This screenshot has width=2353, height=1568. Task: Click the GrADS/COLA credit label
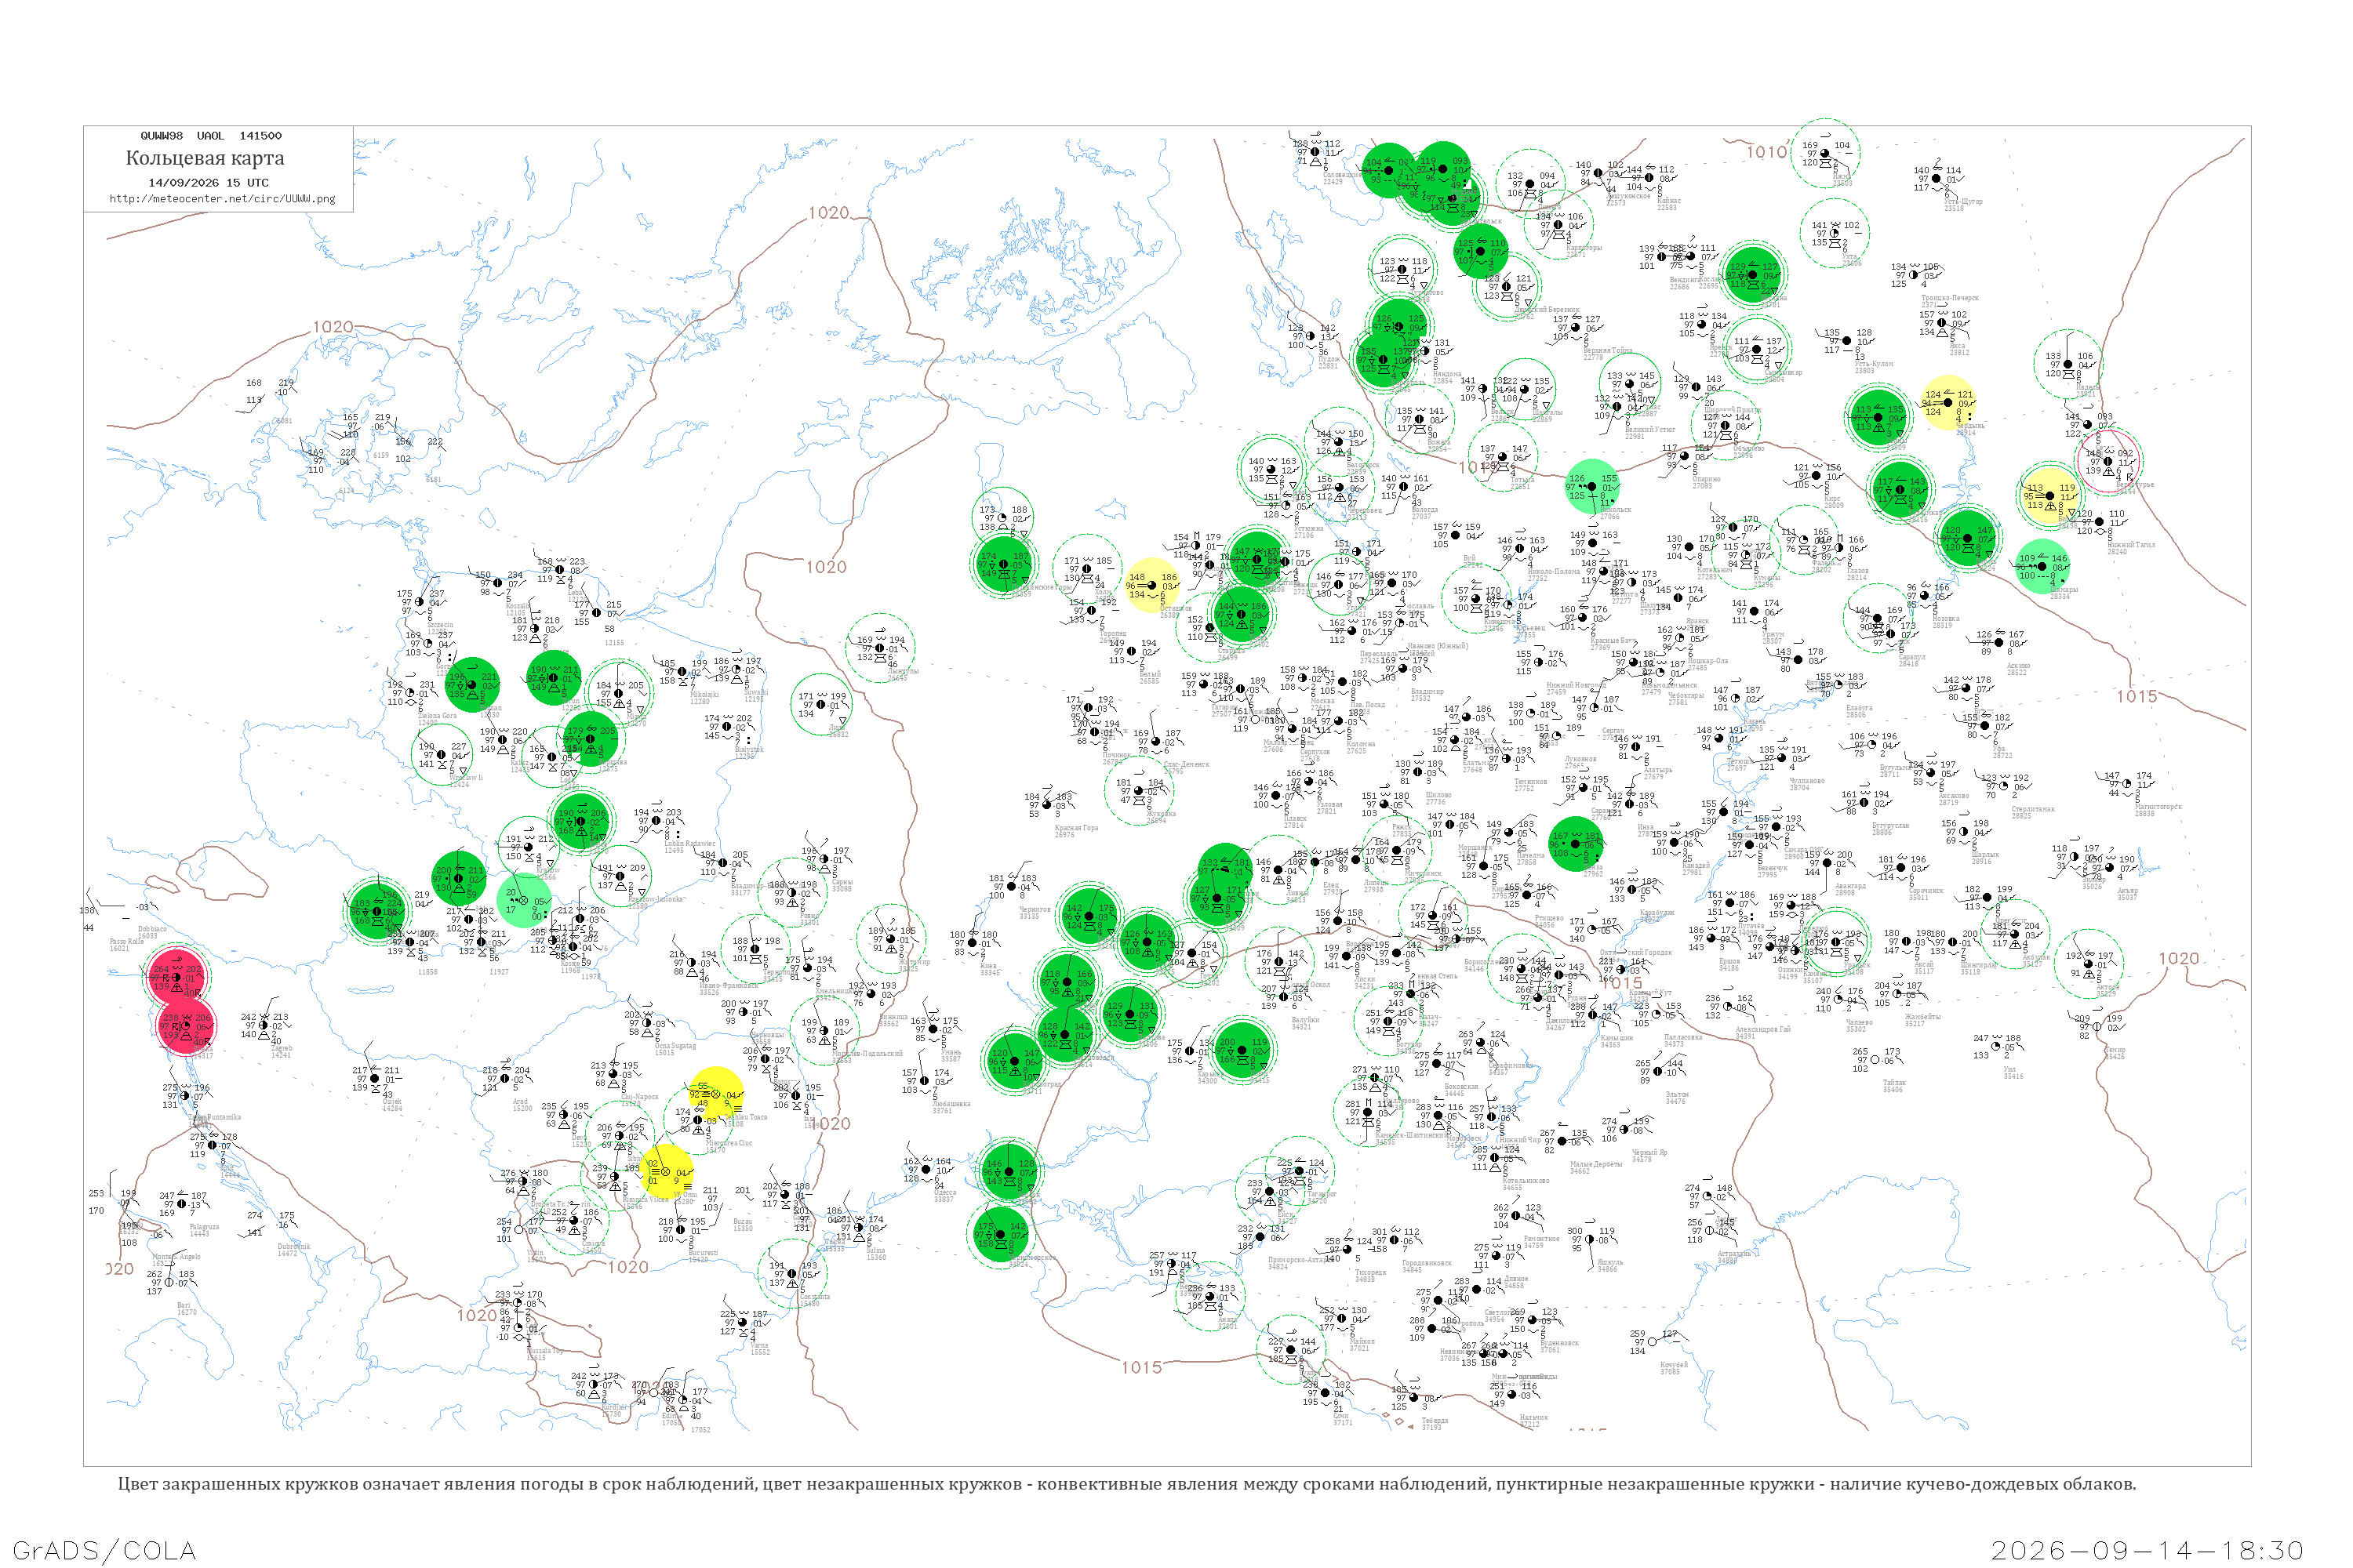[x=104, y=1550]
